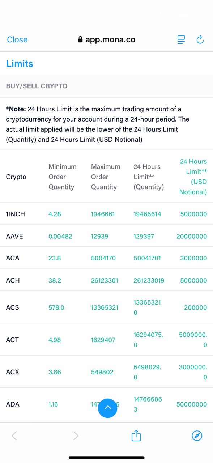
Task: Tap AAVE minimum order quantity 0.00482
Action: (x=60, y=236)
